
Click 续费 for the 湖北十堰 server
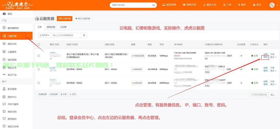click(265, 54)
